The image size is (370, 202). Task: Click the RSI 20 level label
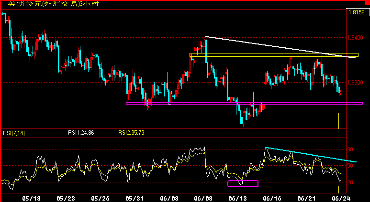[x=350, y=182]
